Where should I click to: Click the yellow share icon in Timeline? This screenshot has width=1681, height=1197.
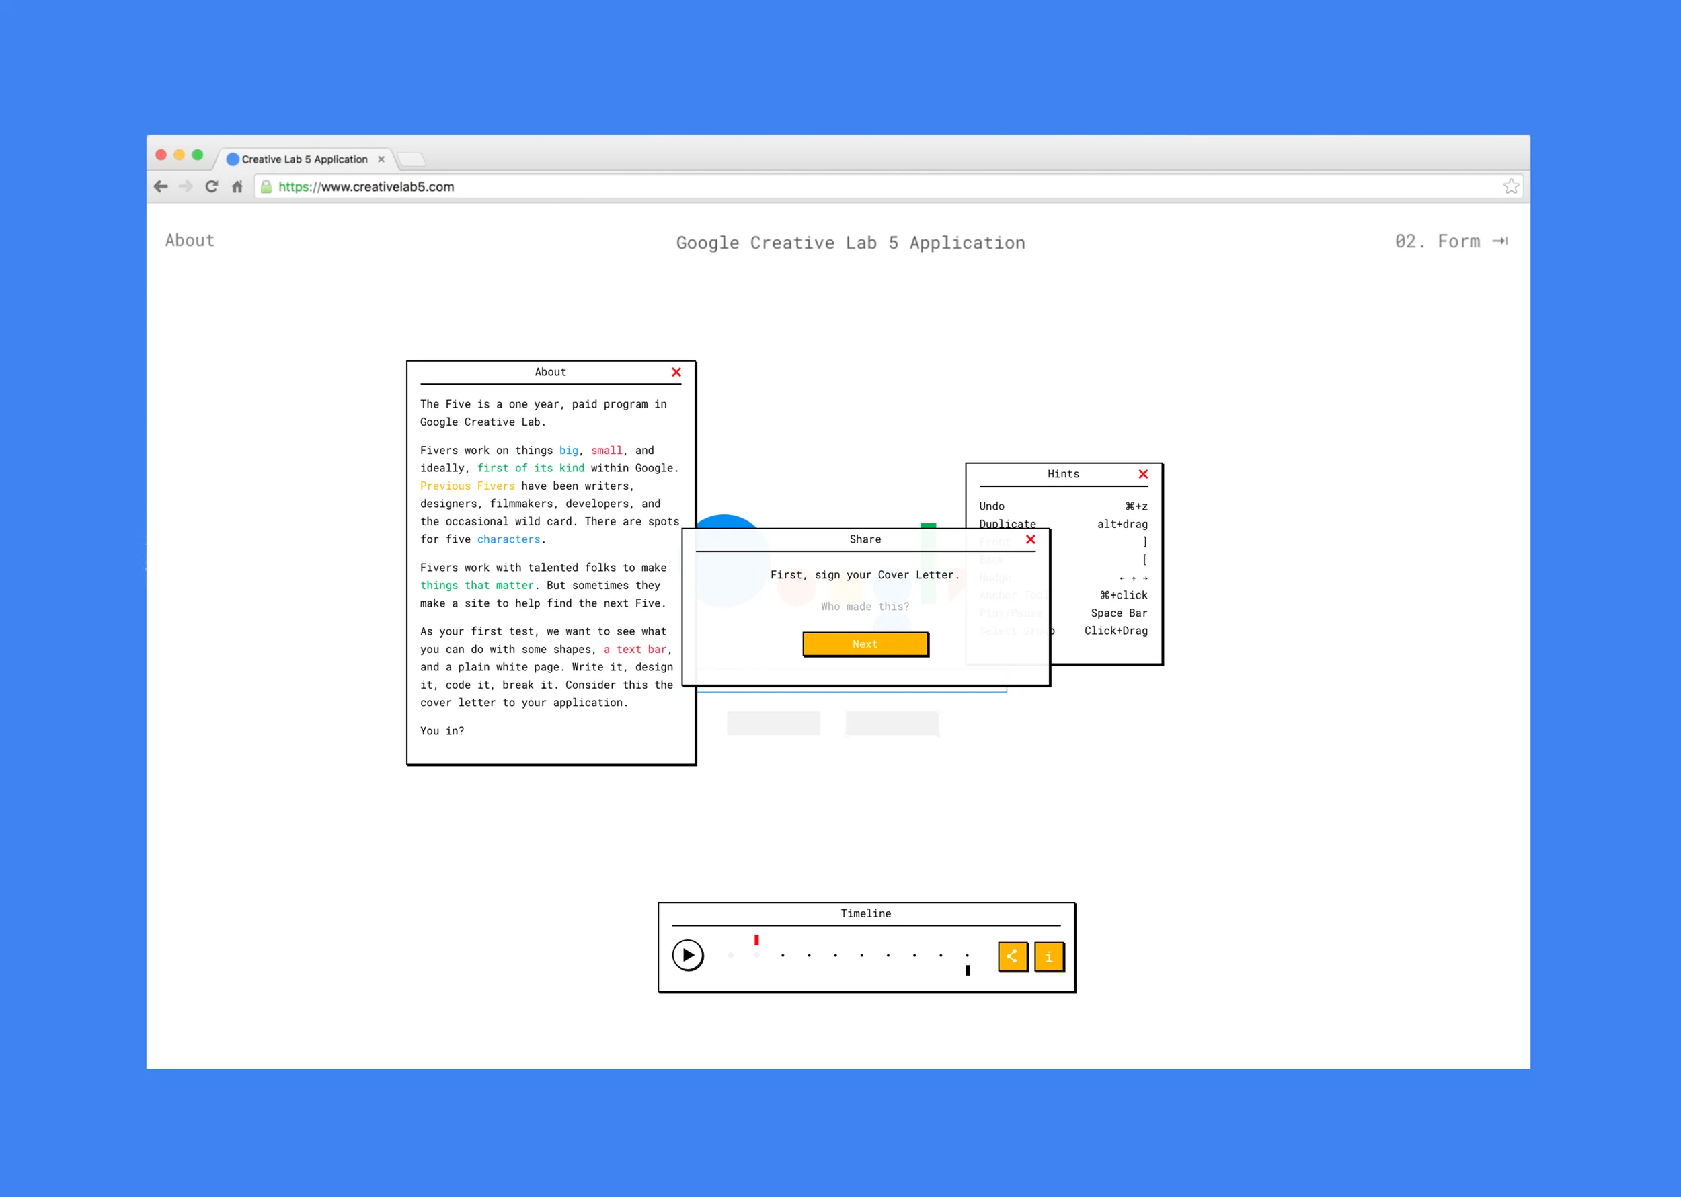[1012, 957]
